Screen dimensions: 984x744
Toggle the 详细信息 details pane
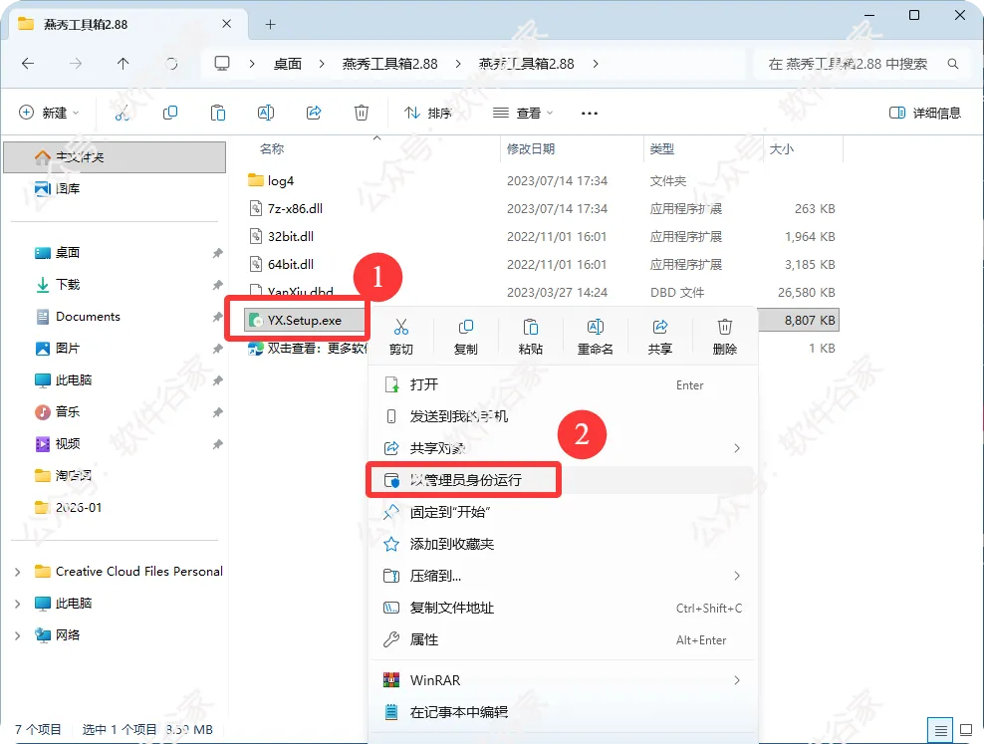tap(925, 113)
